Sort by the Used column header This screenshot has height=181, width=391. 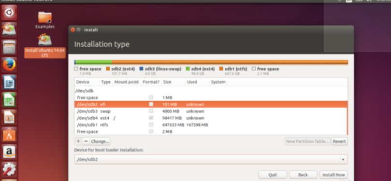(x=197, y=82)
